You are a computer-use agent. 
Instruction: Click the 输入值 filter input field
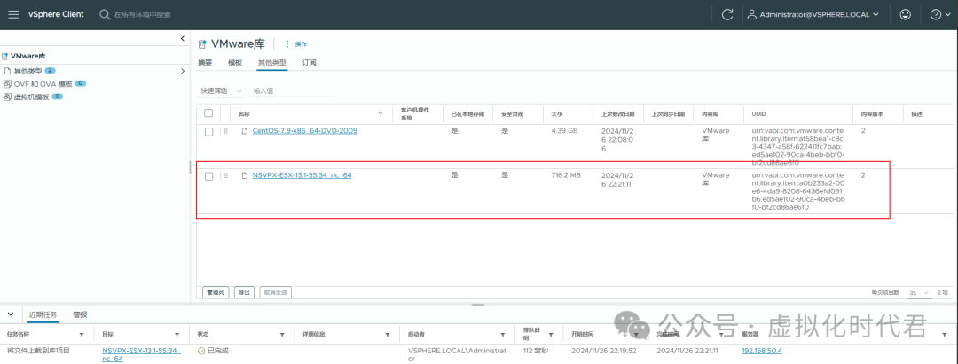click(292, 90)
